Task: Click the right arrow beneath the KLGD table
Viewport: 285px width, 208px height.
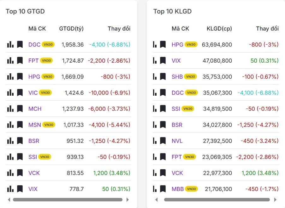Action: coord(275,200)
